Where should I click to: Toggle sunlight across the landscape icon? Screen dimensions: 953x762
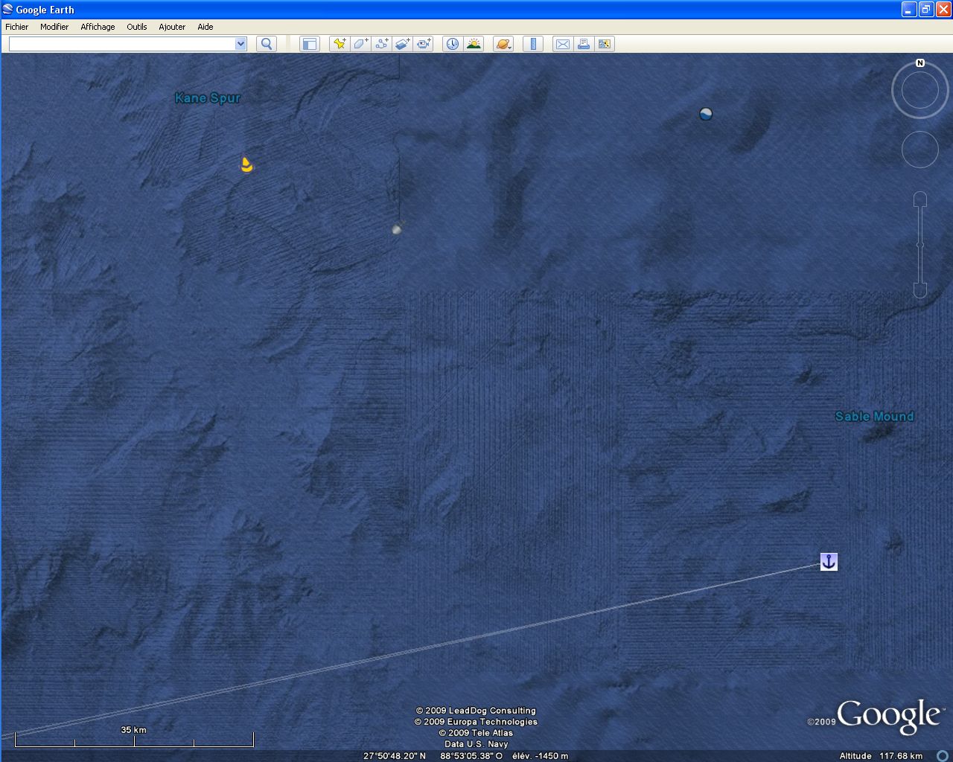pos(474,44)
